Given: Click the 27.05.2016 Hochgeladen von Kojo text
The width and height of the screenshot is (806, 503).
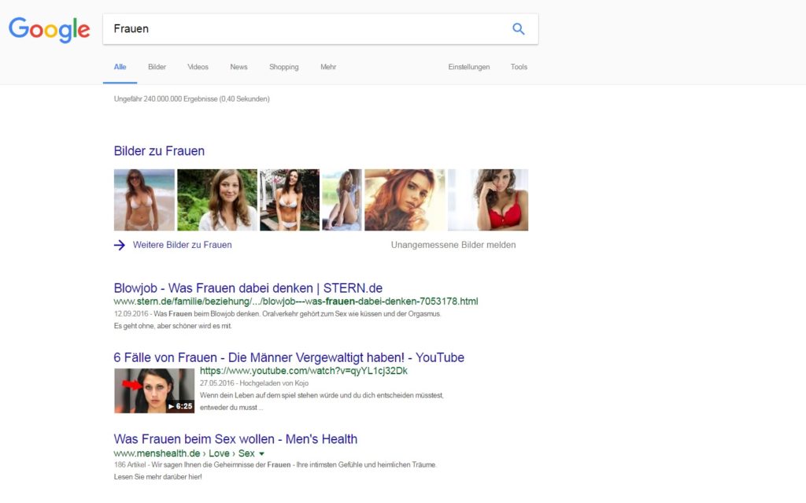Looking at the screenshot, I should click(x=254, y=383).
